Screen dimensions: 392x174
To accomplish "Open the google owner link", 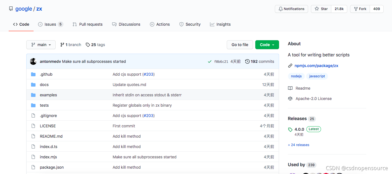I will (23, 9).
